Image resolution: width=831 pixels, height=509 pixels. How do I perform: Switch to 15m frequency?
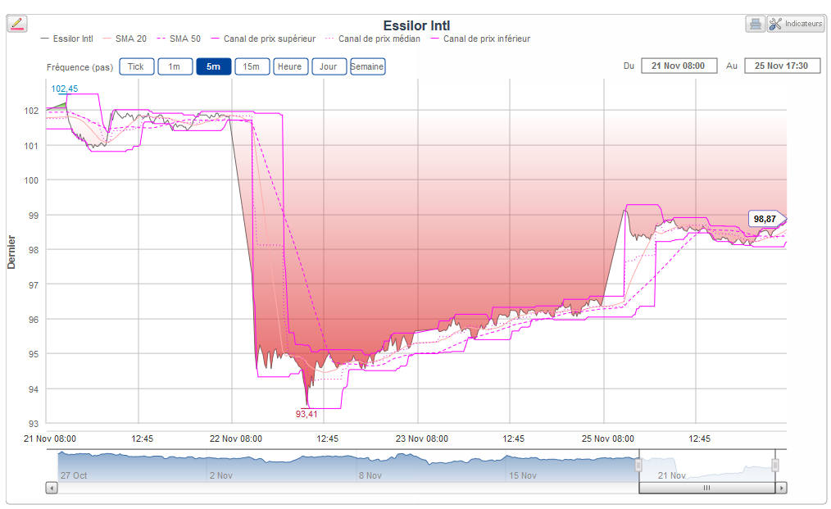252,67
